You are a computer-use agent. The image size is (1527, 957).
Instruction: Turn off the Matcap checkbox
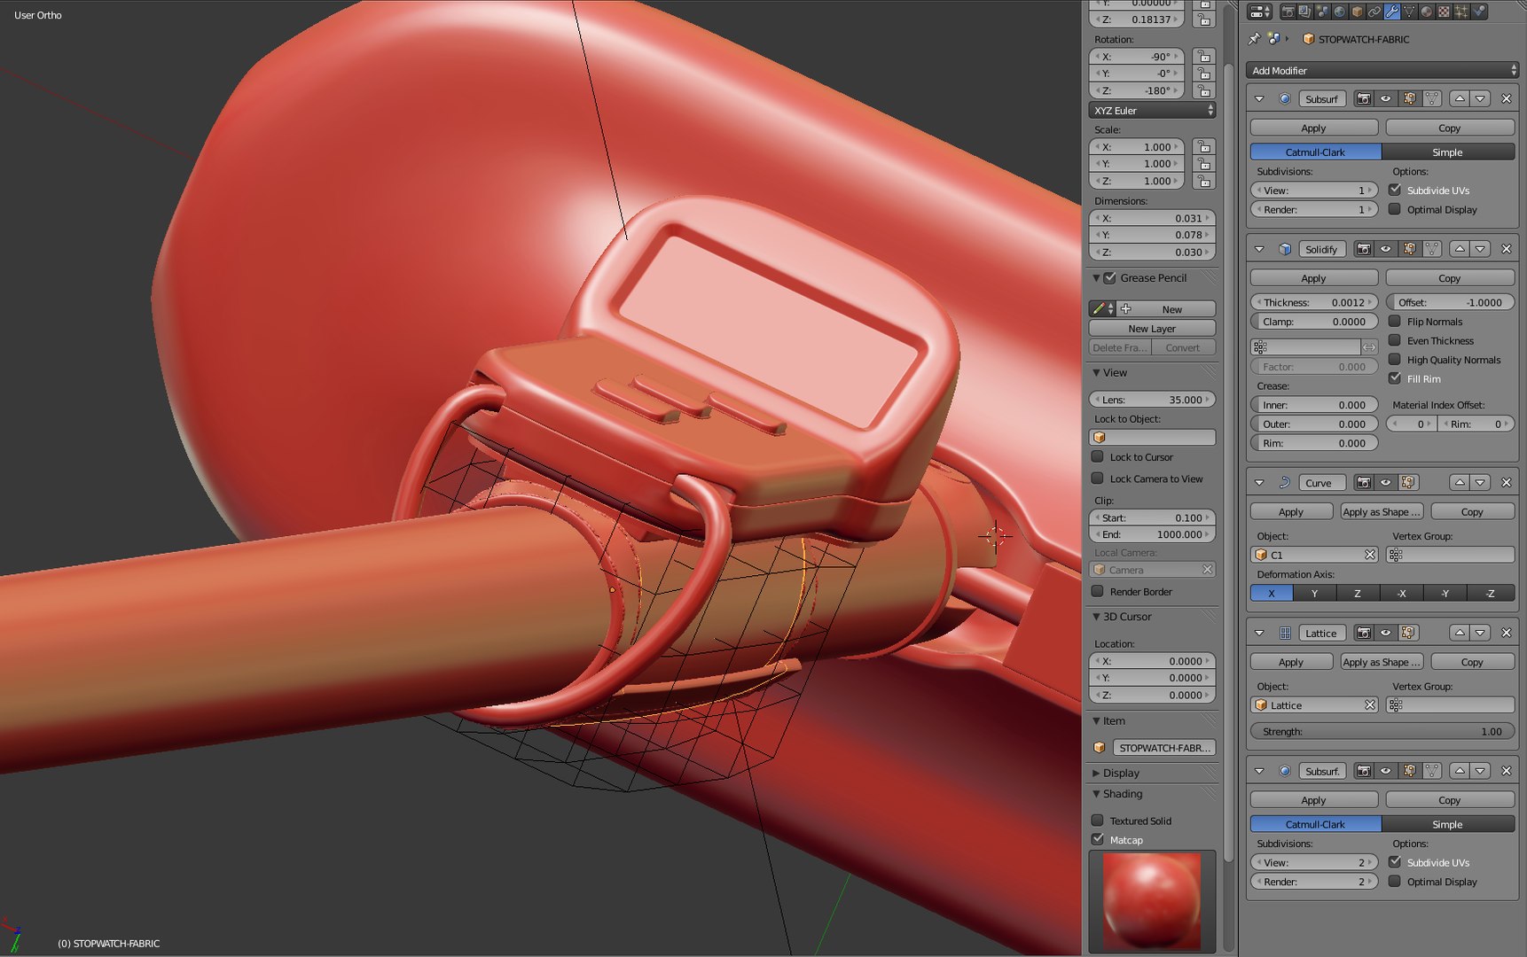tap(1098, 839)
